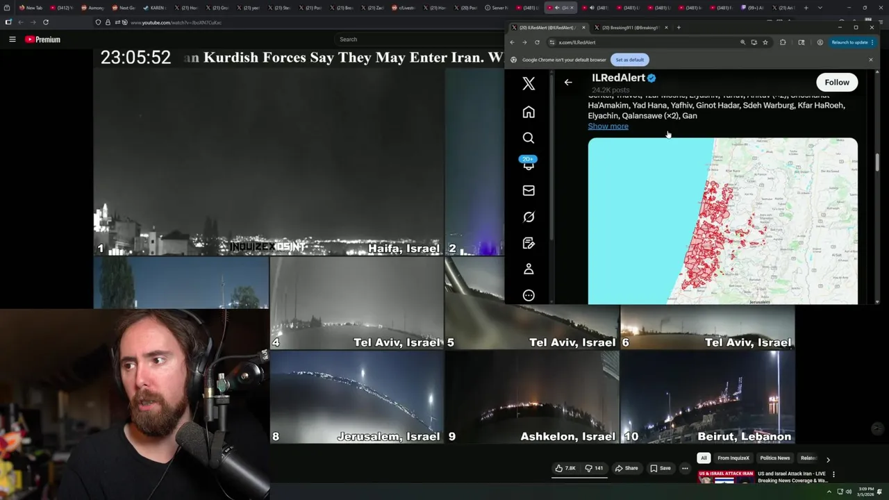Viewport: 889px width, 500px height.
Task: Click the X page vertical scrollbar thumb
Action: click(876, 161)
